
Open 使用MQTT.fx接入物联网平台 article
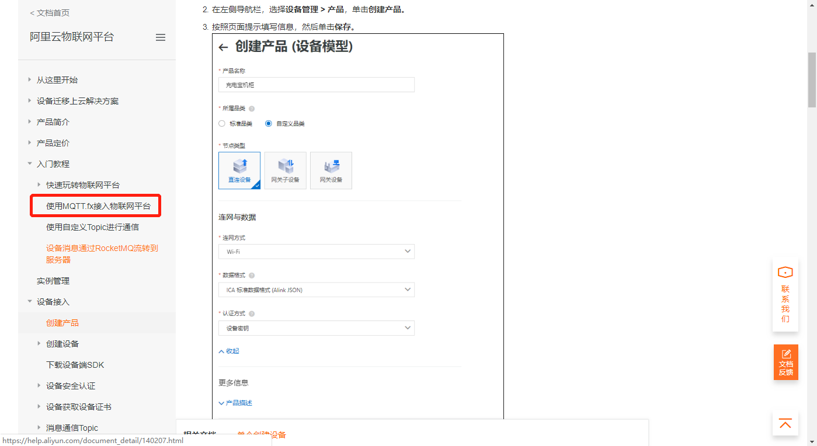coord(98,206)
